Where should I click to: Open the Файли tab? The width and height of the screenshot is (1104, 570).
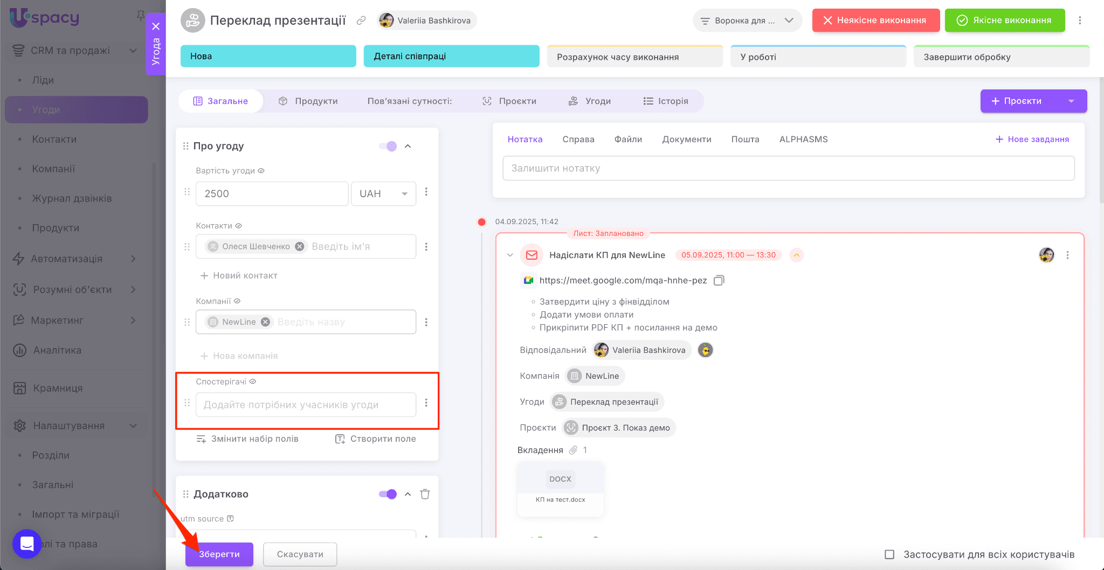pos(628,140)
